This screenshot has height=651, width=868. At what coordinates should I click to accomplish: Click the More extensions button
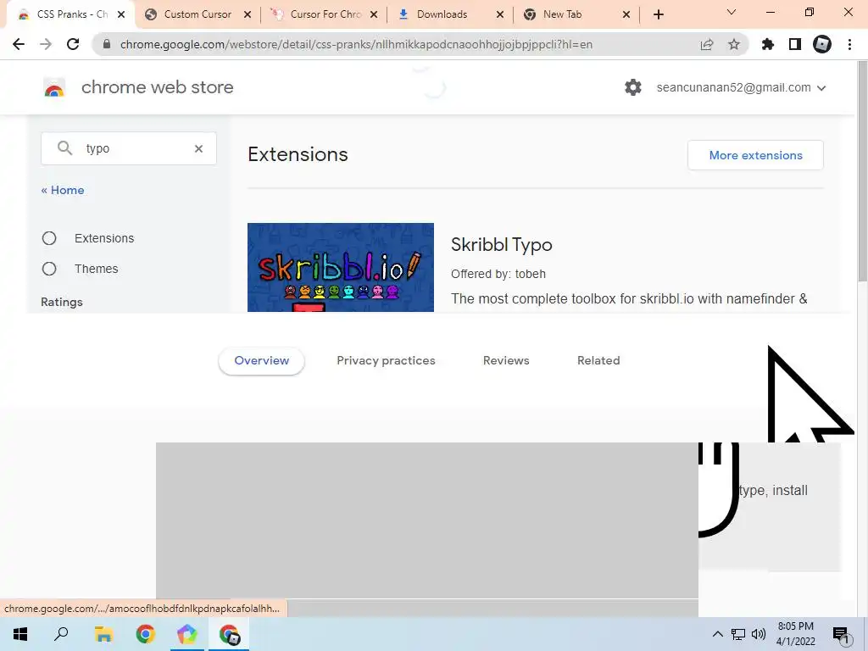pos(755,156)
